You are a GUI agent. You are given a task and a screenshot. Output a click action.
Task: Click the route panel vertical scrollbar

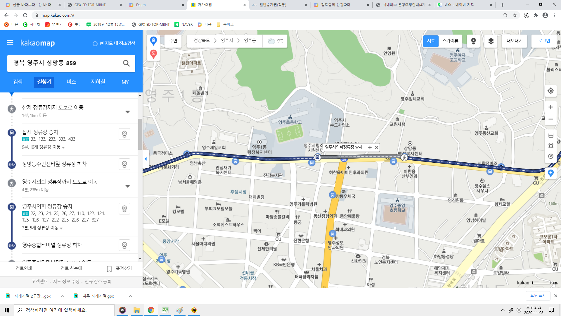coord(140,134)
